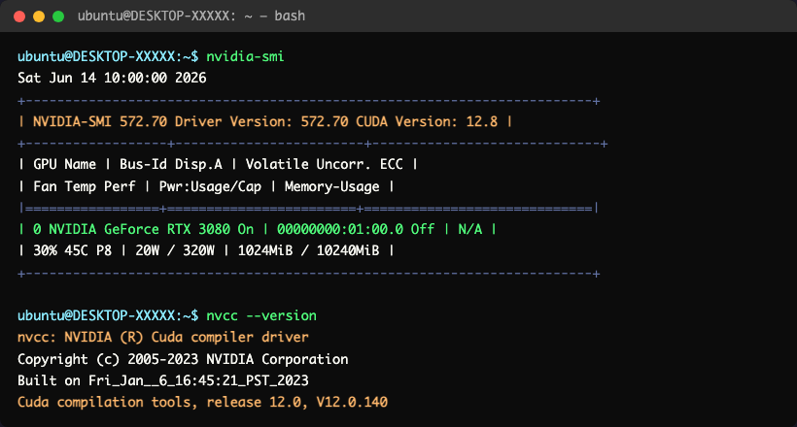Screen dimensions: 797x427
Task: Click the 'Memory-Usage' header text
Action: click(331, 187)
